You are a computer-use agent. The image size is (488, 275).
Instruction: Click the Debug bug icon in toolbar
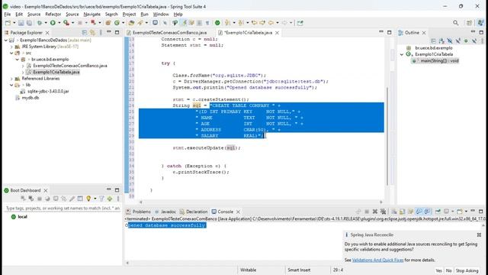(39, 23)
